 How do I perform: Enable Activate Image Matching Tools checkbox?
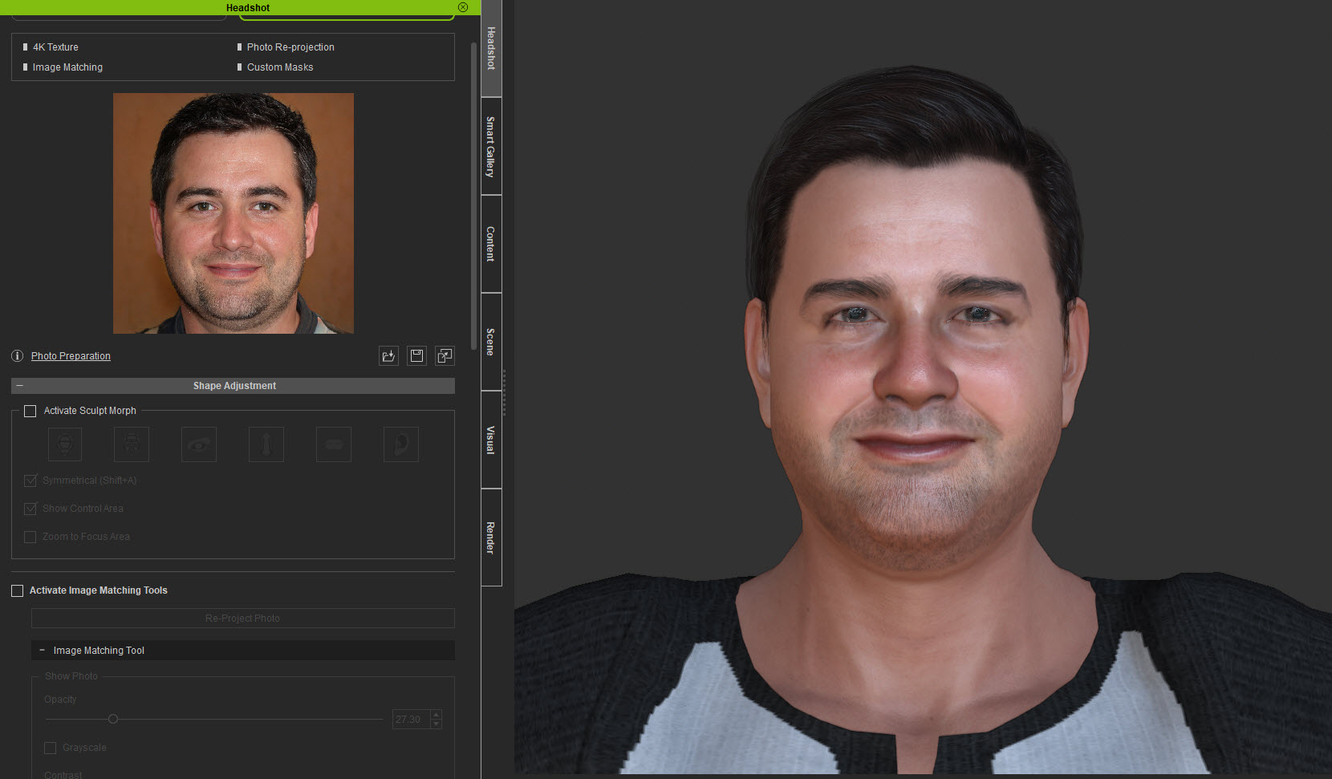click(x=18, y=590)
